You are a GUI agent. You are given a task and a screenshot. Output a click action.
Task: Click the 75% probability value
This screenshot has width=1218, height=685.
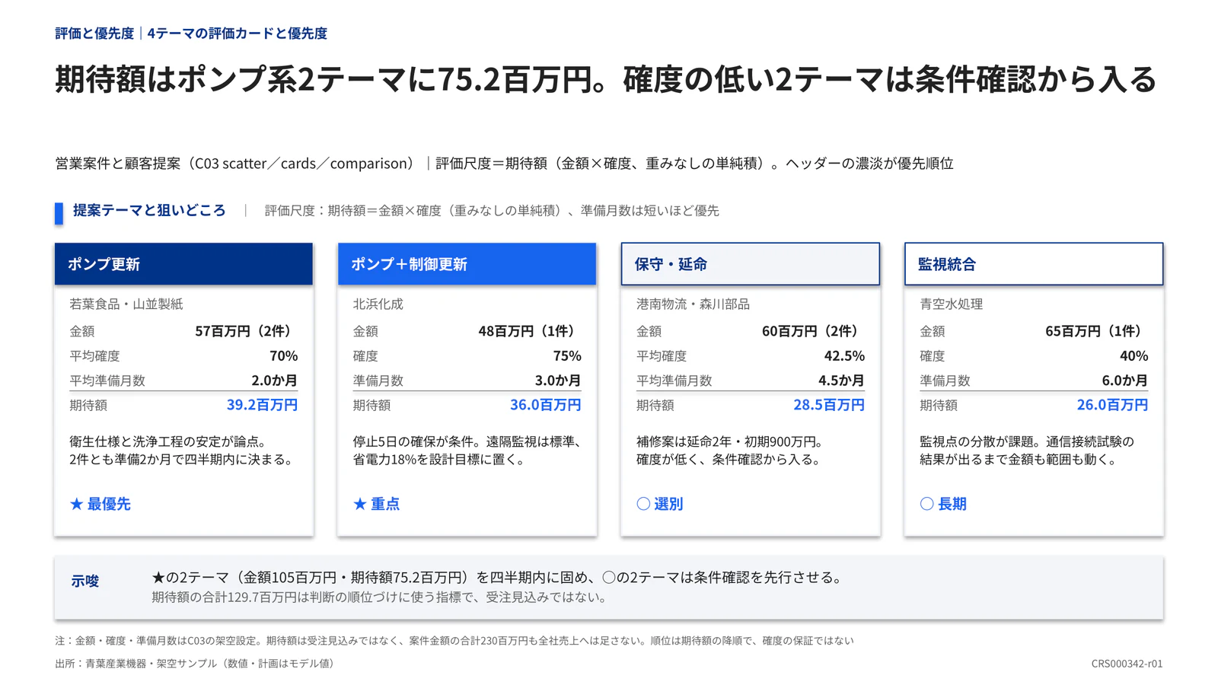click(x=567, y=355)
